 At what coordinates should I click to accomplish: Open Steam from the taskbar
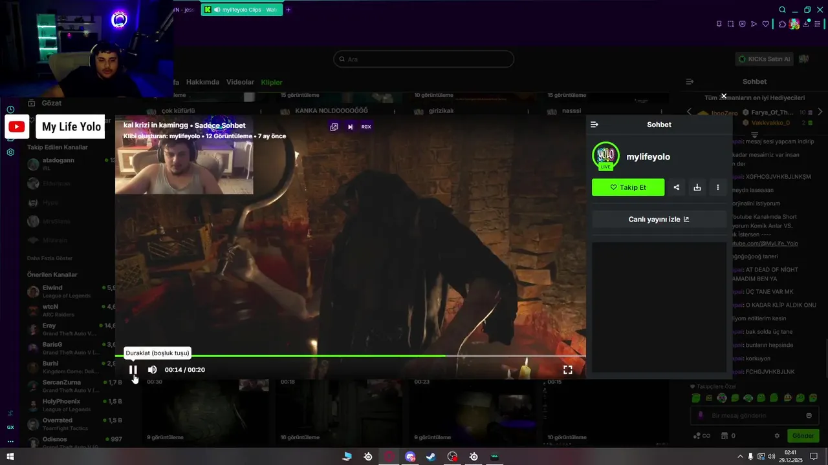pos(431,457)
